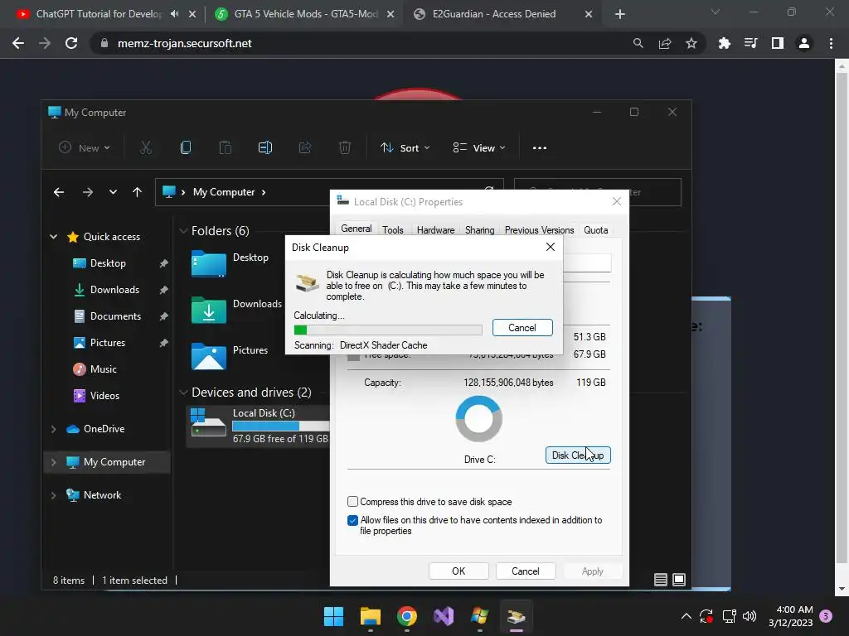Click Cancel in Local Disk Properties footer

click(525, 571)
